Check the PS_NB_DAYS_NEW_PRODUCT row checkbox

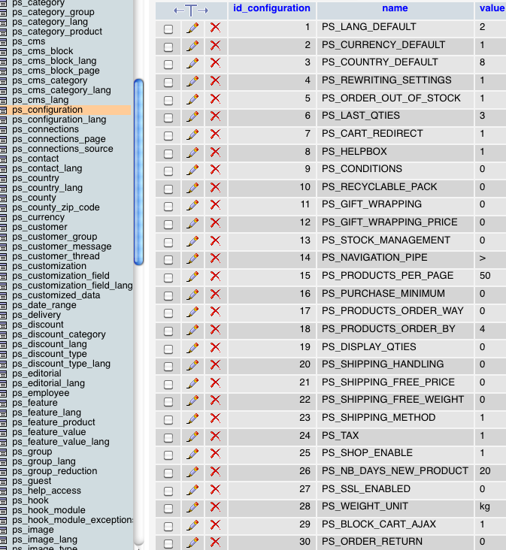coord(168,473)
